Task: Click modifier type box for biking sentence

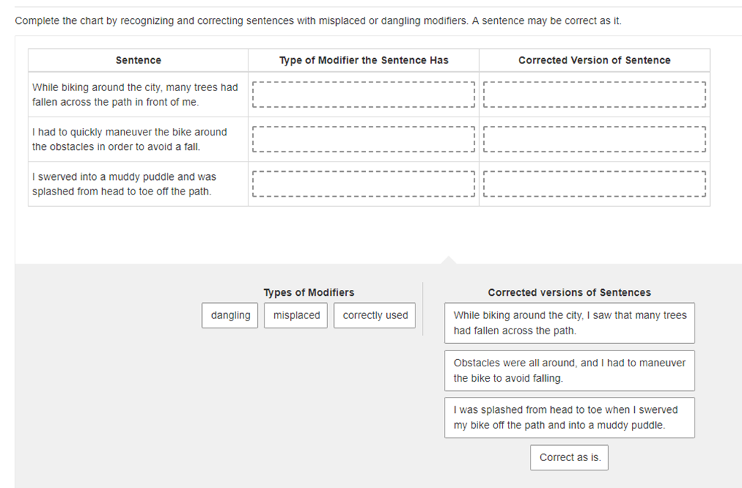Action: pyautogui.click(x=364, y=95)
